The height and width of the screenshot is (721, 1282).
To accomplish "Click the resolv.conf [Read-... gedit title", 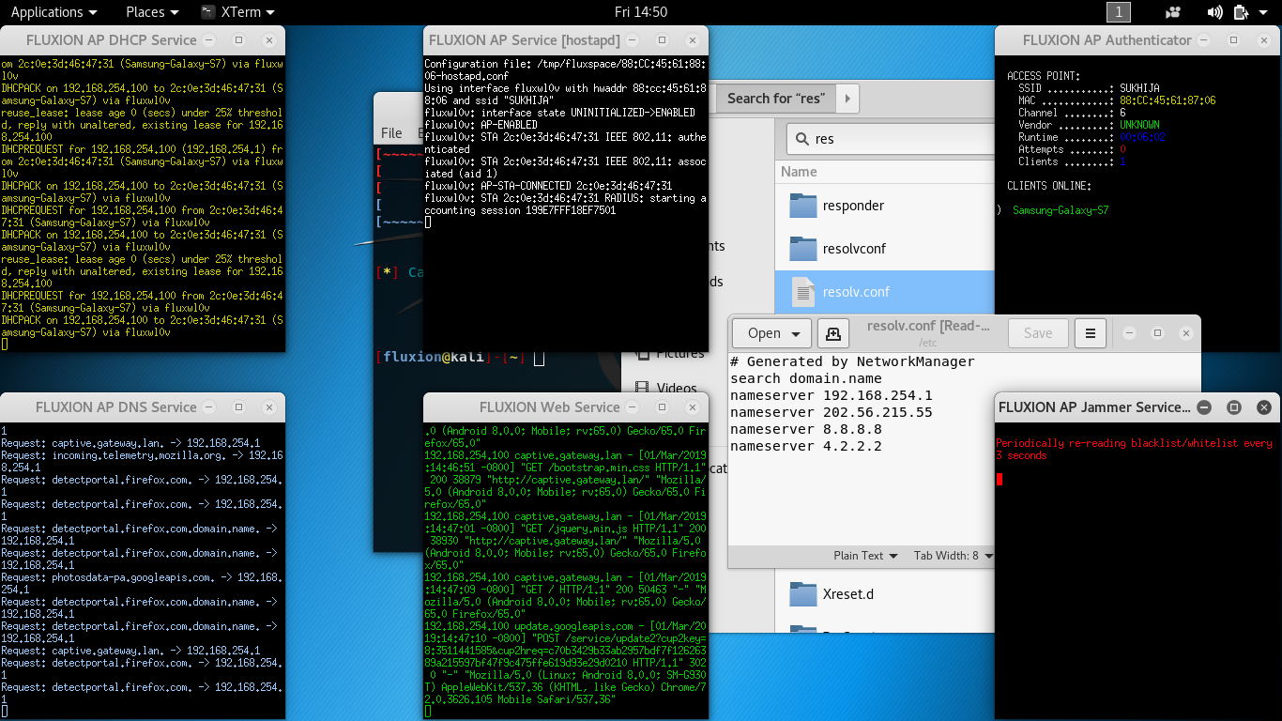I will point(929,326).
